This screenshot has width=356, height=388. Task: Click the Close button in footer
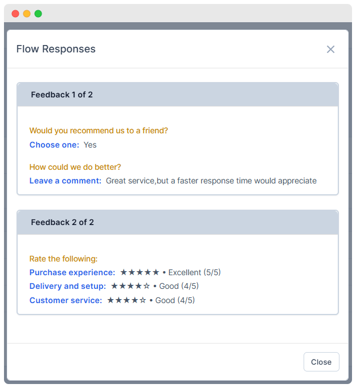321,362
